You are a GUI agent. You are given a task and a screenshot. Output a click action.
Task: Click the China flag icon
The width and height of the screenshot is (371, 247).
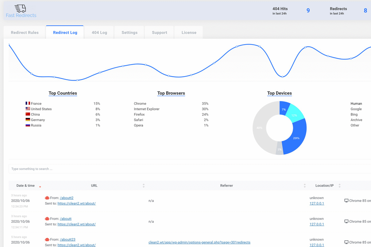[x=28, y=114]
